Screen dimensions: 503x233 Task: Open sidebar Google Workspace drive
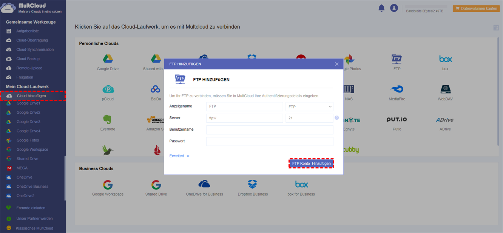pos(32,150)
